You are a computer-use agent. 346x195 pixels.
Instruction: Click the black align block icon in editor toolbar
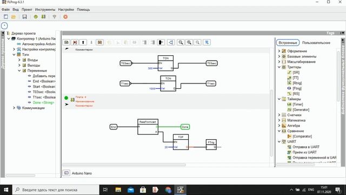[x=161, y=42]
